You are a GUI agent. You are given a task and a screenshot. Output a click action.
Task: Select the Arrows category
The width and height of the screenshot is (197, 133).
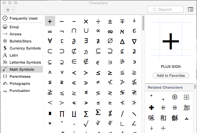click(22, 34)
